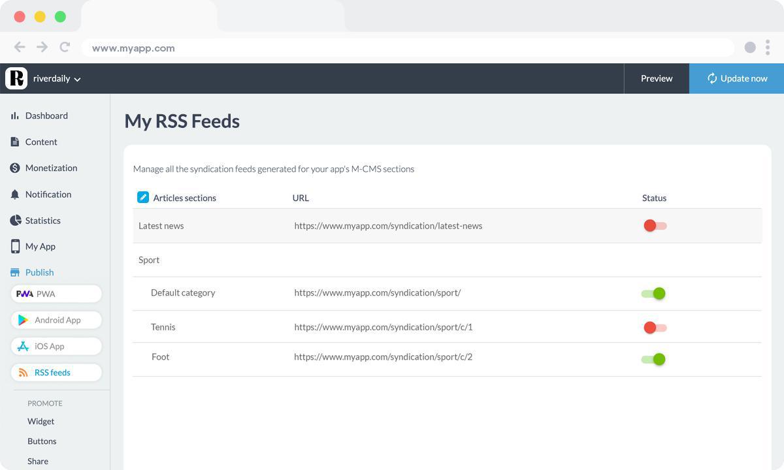
Task: Click the Monetization dollar icon
Action: coord(15,168)
